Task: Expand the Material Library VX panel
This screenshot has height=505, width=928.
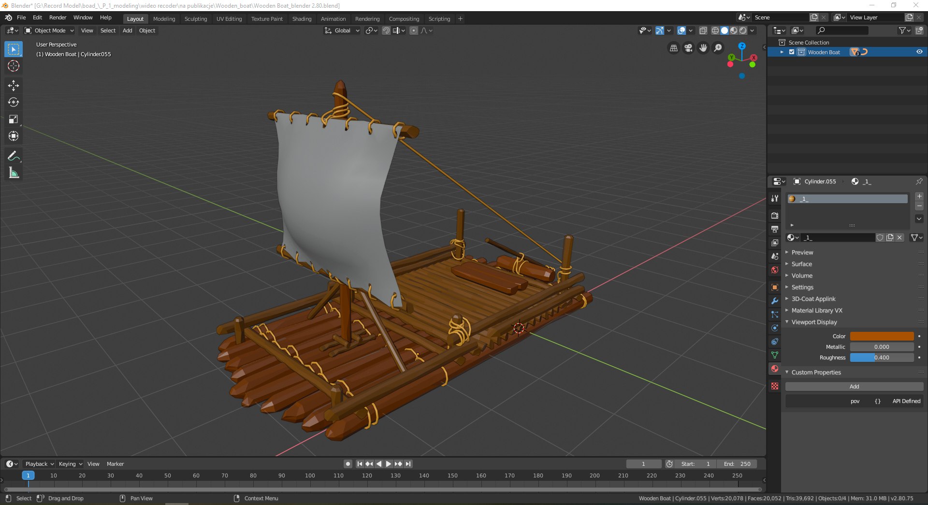Action: pyautogui.click(x=817, y=311)
